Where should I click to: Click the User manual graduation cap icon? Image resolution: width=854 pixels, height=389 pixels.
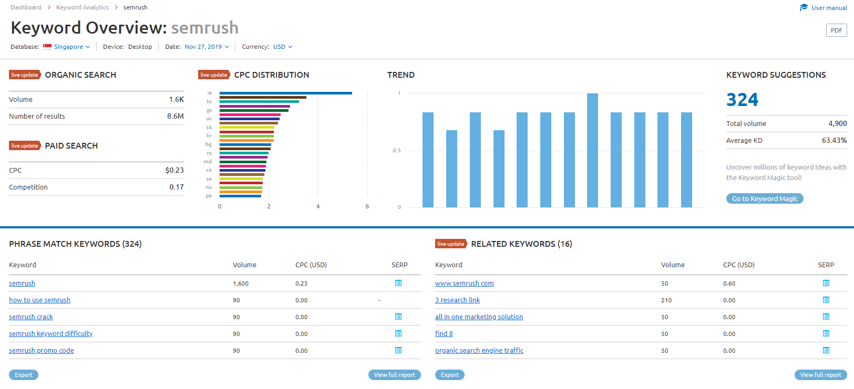pyautogui.click(x=804, y=7)
